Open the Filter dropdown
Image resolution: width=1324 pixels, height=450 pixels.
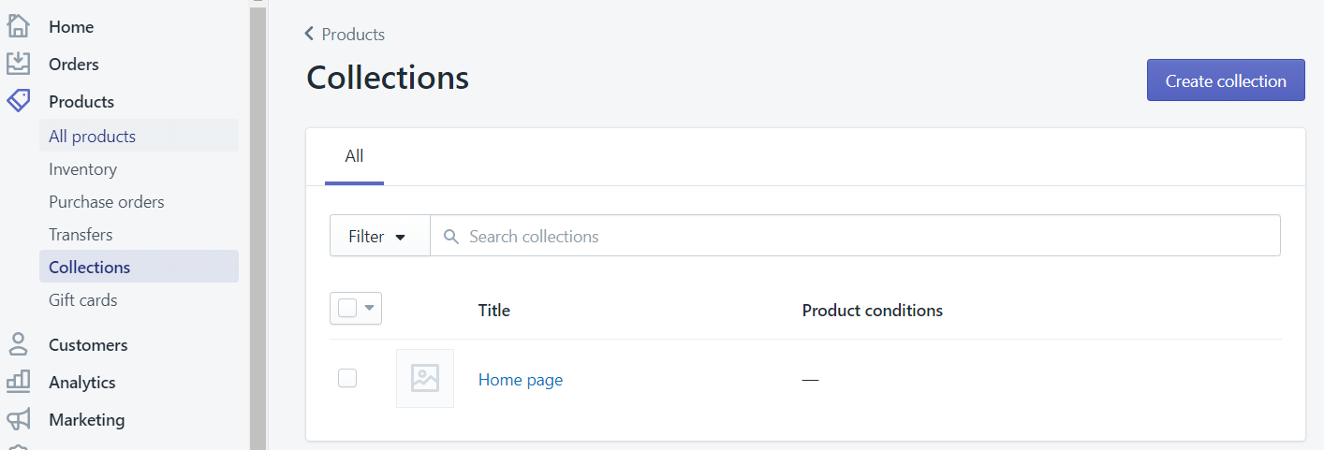click(378, 237)
